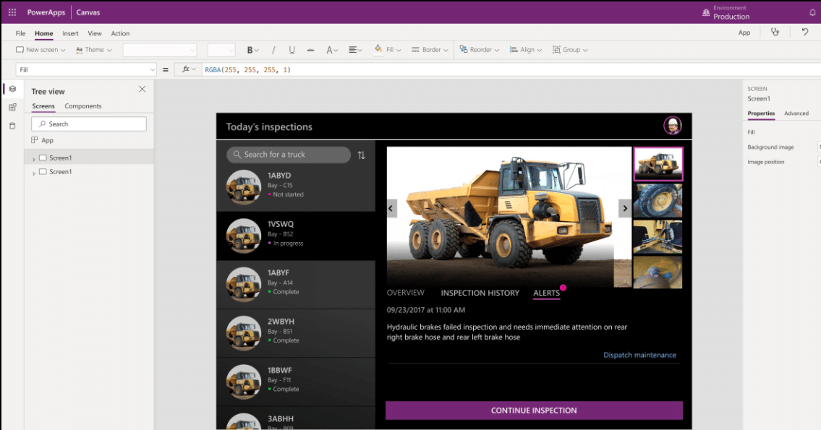The image size is (821, 430).
Task: Open the font color menu
Action: click(332, 50)
